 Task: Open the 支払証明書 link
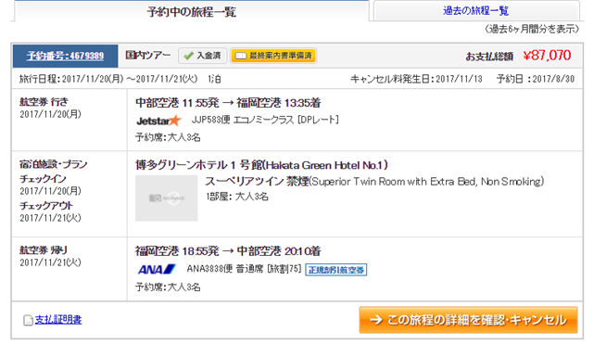[58, 320]
